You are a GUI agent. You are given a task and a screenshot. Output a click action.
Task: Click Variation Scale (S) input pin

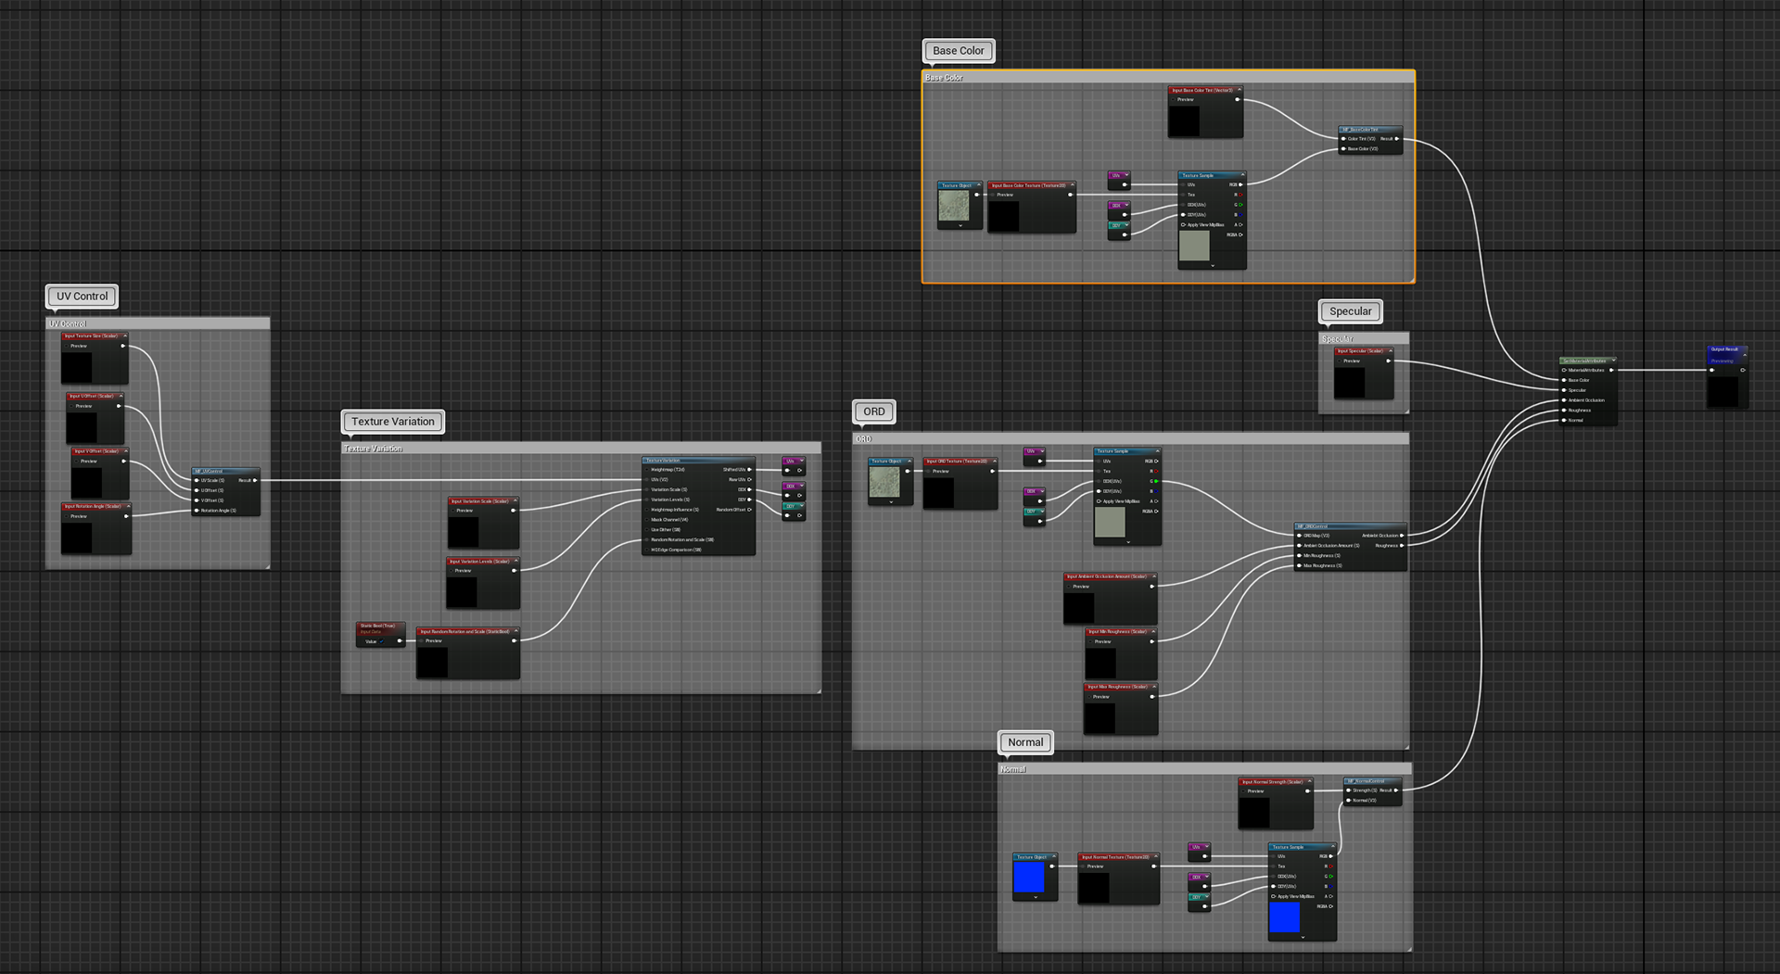point(647,489)
